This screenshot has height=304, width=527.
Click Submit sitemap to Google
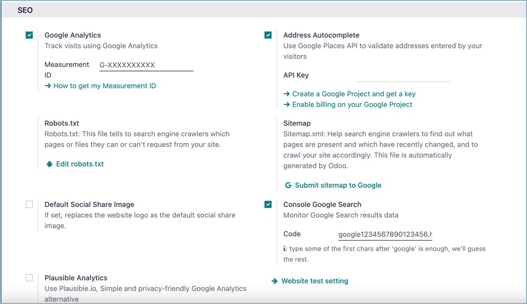click(x=338, y=185)
